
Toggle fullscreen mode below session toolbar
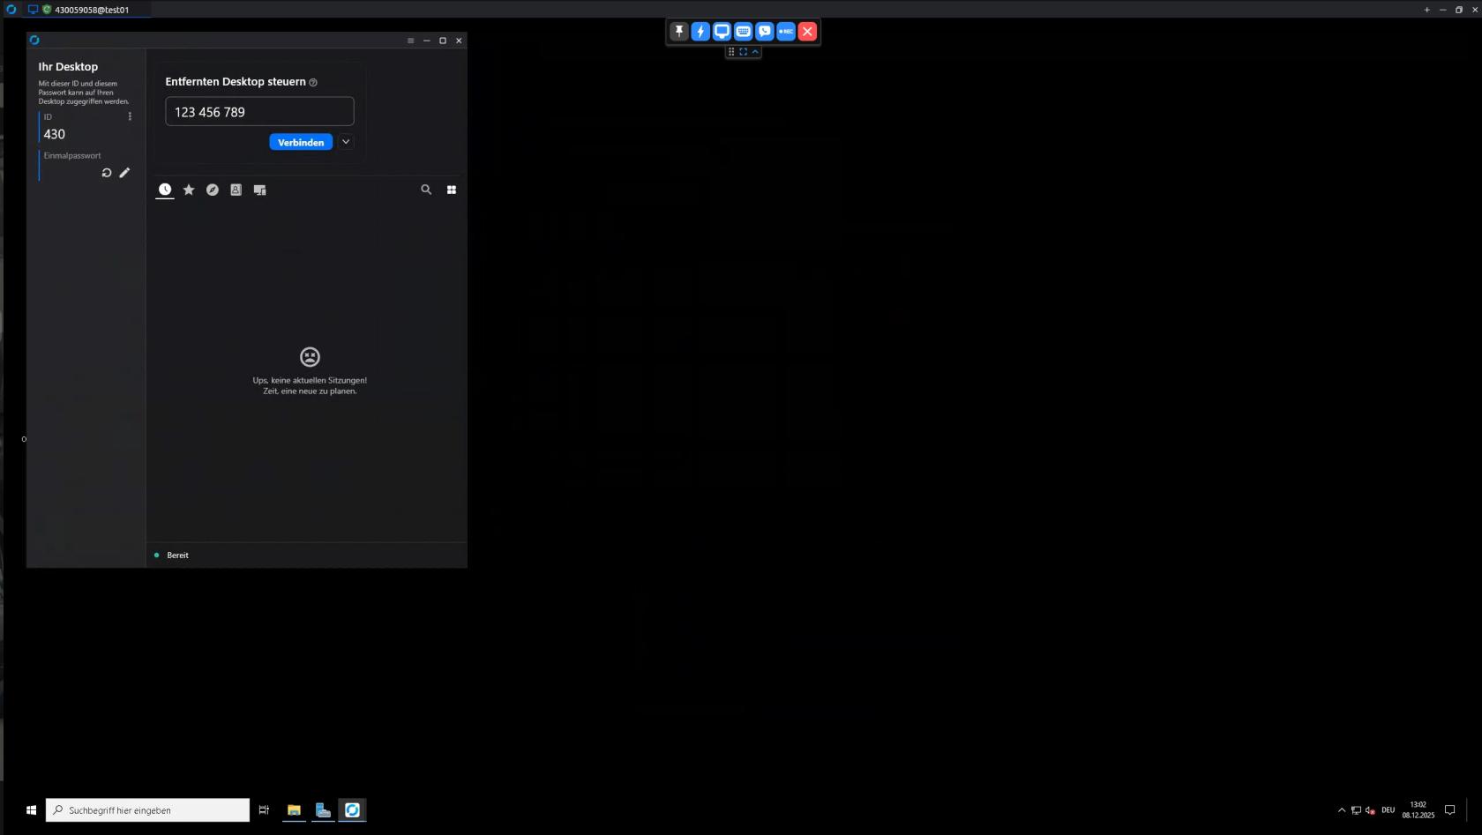(743, 52)
